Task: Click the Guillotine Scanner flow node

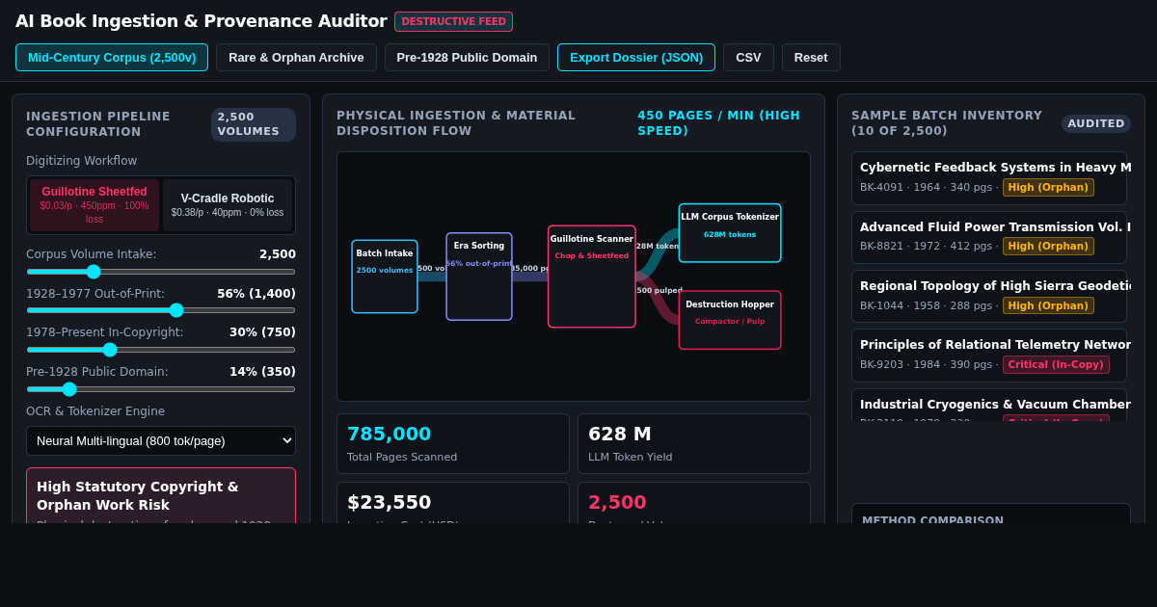Action: (592, 277)
